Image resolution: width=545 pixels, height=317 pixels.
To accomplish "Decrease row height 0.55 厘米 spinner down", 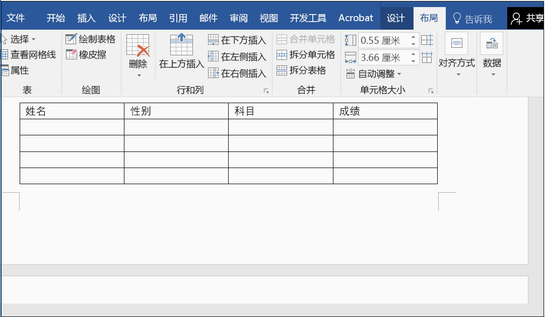I will [413, 44].
